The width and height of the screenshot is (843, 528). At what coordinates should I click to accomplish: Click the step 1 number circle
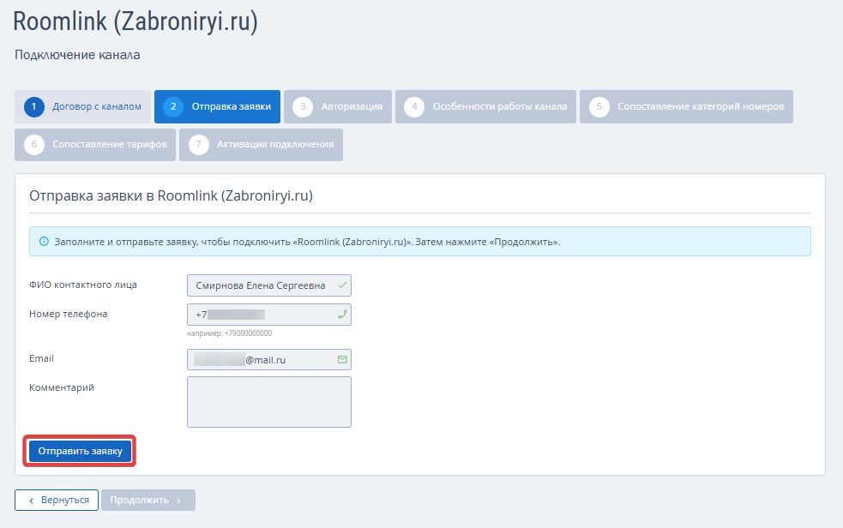click(33, 107)
